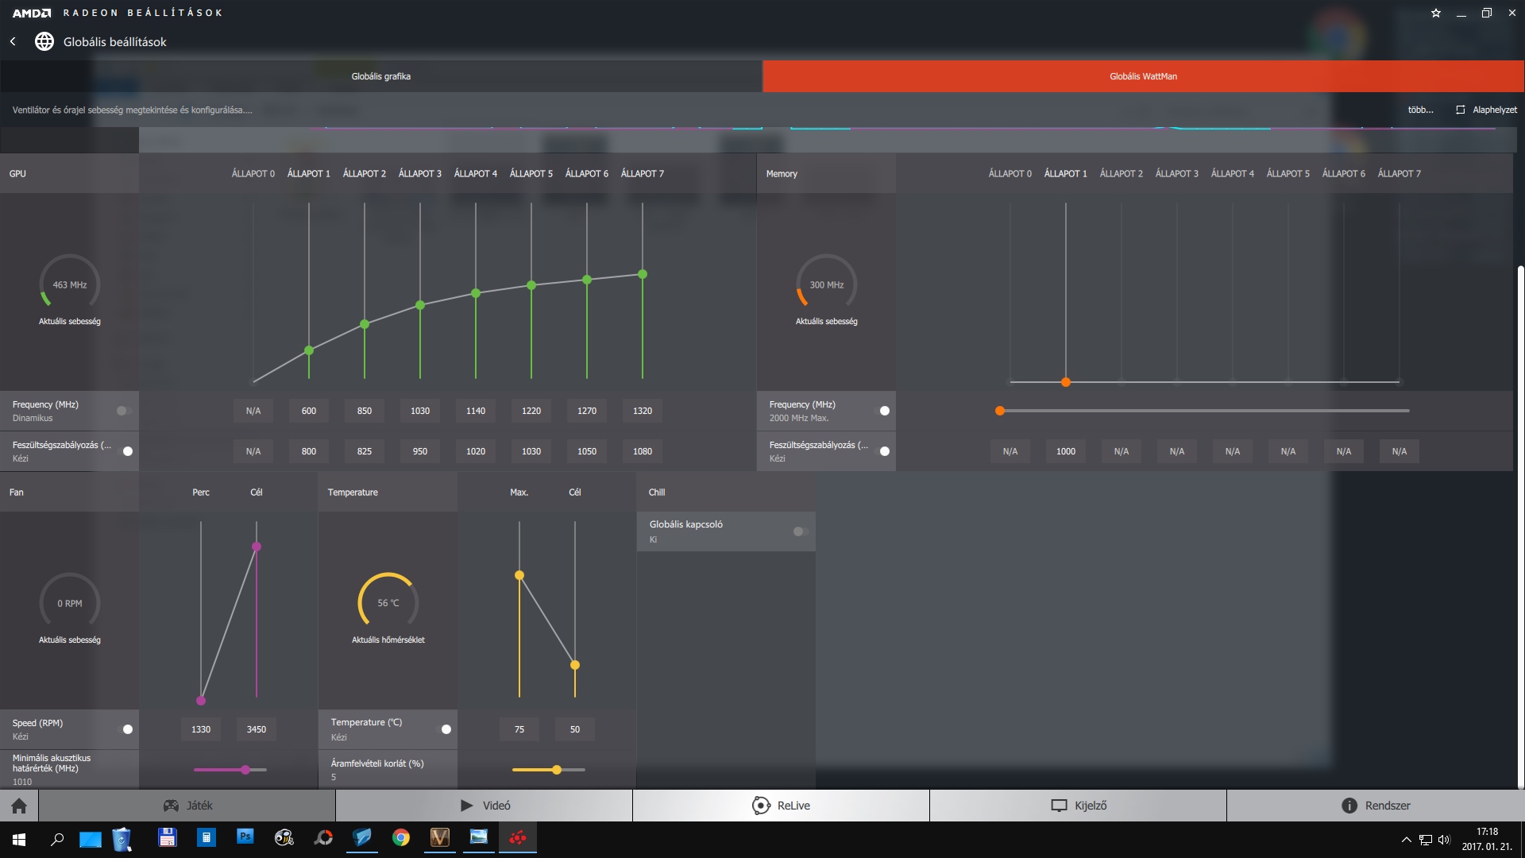This screenshot has height=858, width=1525.
Task: Toggle Memory Feszültségszabályozás switch
Action: [x=883, y=451]
